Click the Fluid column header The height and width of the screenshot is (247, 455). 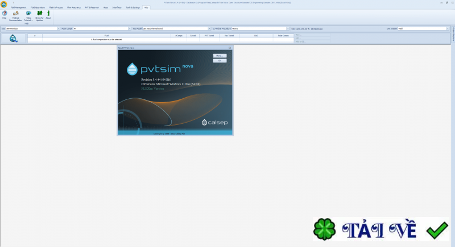pyautogui.click(x=106, y=36)
